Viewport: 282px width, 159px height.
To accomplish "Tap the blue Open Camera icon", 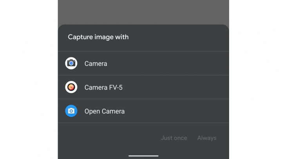I will tap(71, 111).
